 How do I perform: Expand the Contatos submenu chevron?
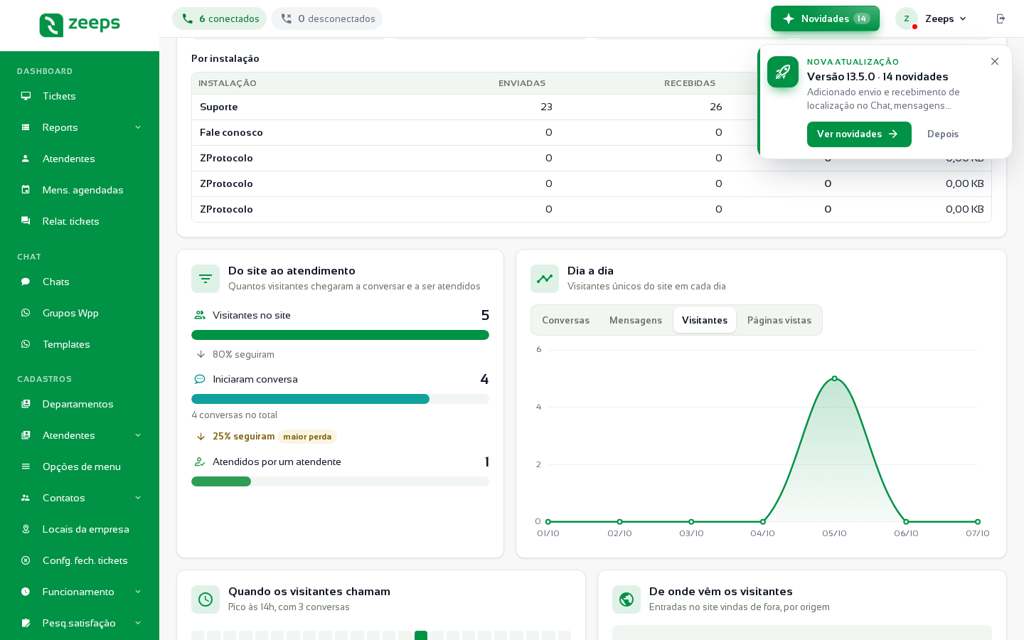(x=138, y=498)
